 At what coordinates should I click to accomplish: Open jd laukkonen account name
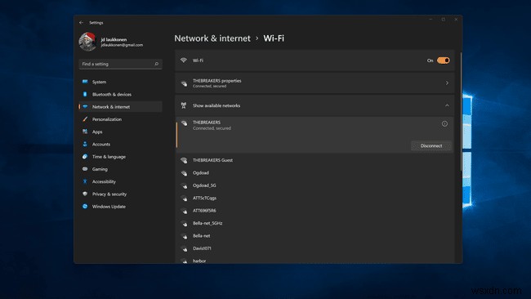click(x=114, y=39)
